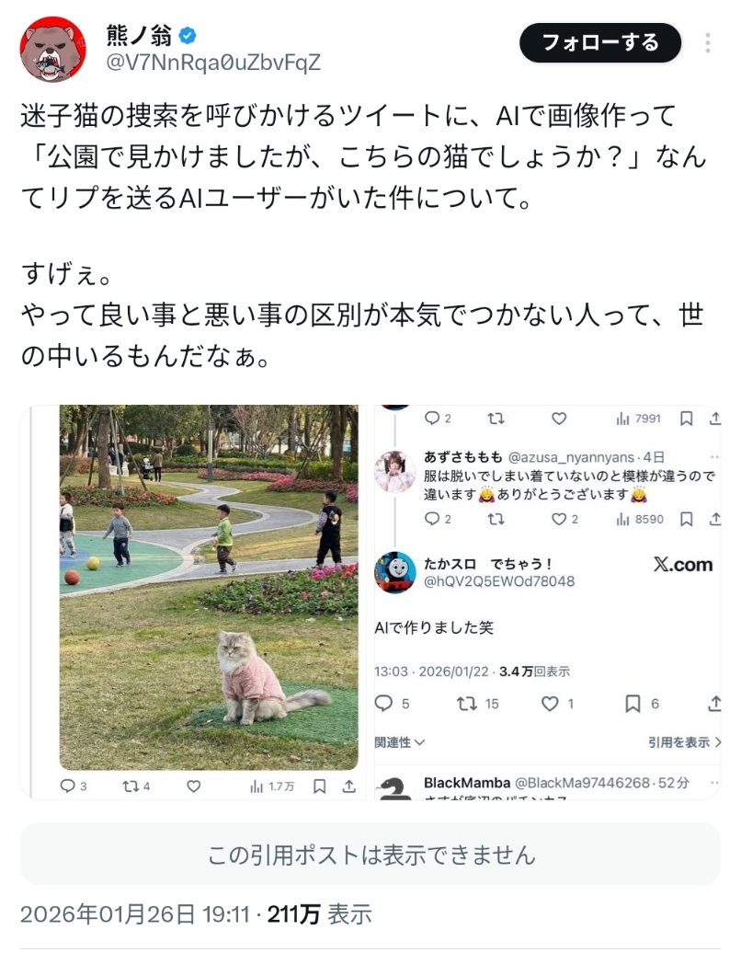The image size is (741, 953).
Task: Open 熊ノ翁's bear profile avatar
Action: [x=52, y=50]
